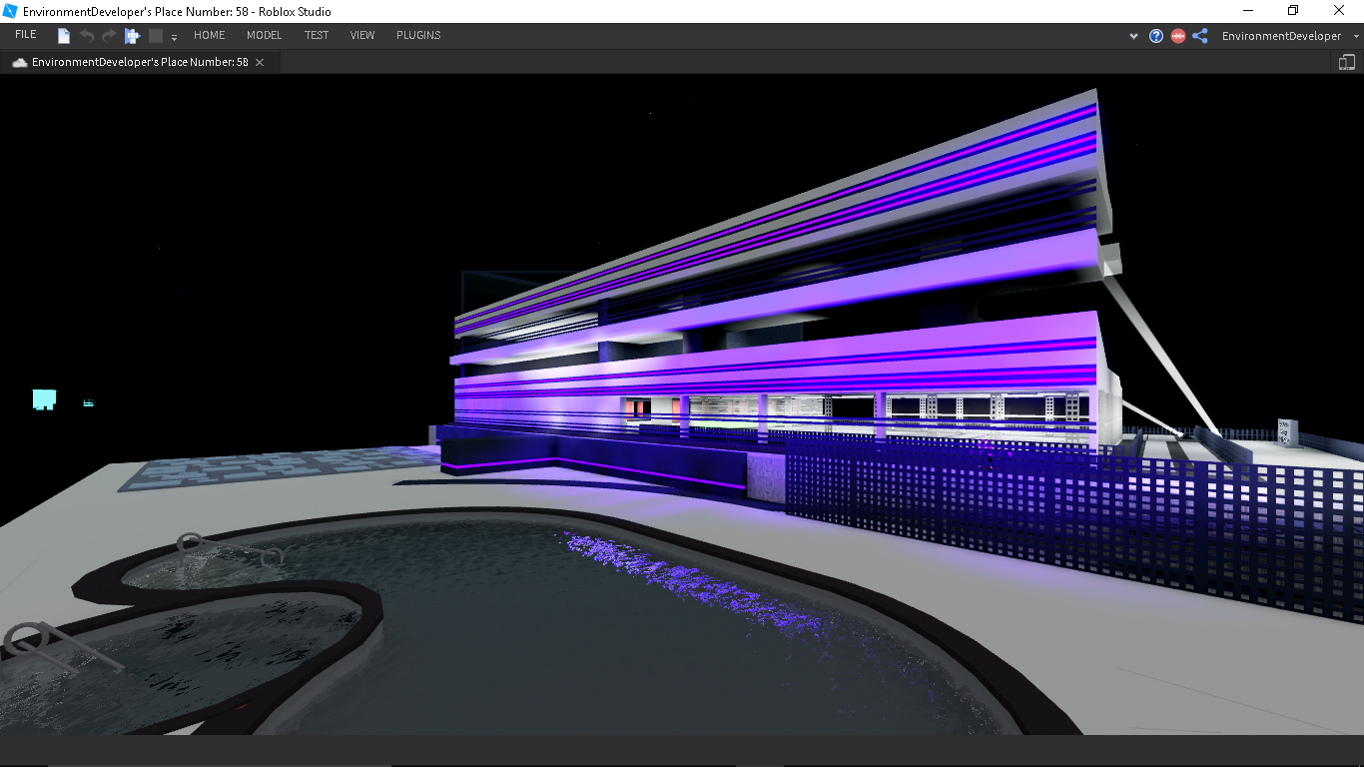The width and height of the screenshot is (1364, 767).
Task: Open the TEST ribbon tab
Action: point(317,35)
